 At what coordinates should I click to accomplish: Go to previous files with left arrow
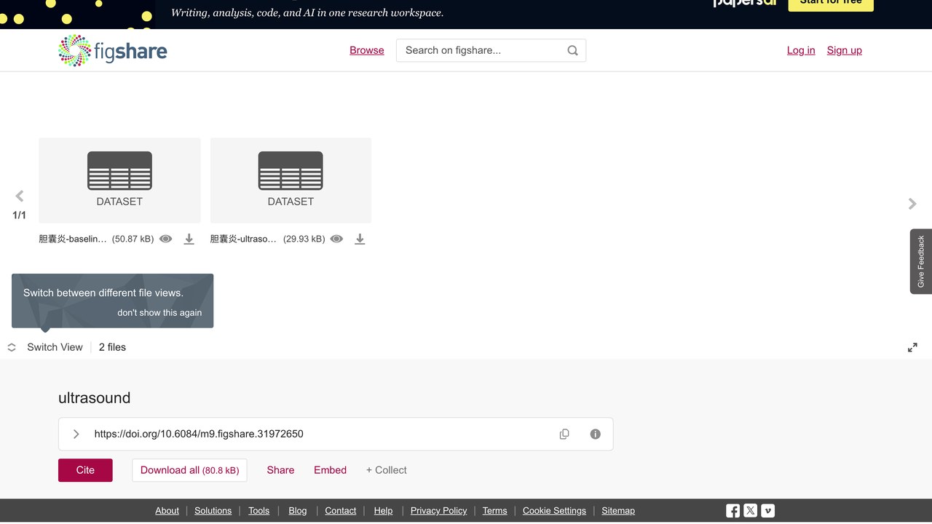[x=20, y=196]
